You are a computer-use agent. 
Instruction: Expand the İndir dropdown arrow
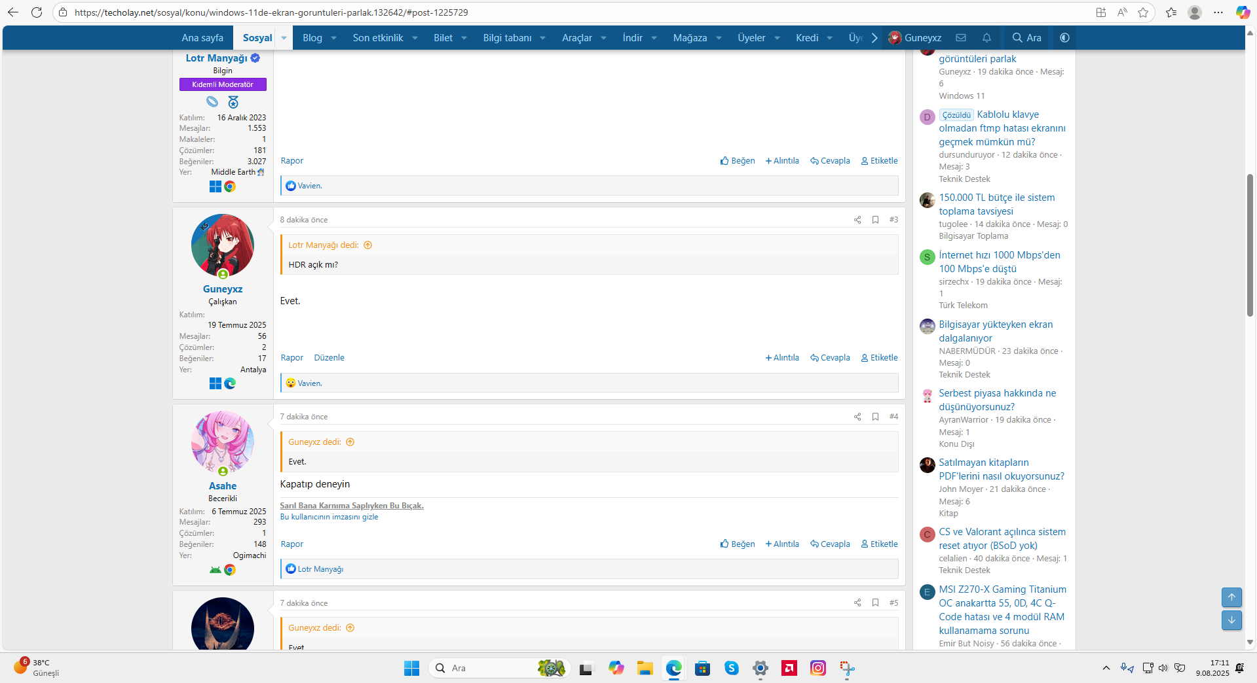coord(654,38)
